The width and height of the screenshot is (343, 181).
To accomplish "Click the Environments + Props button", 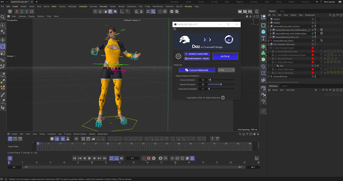I will click(x=197, y=59).
